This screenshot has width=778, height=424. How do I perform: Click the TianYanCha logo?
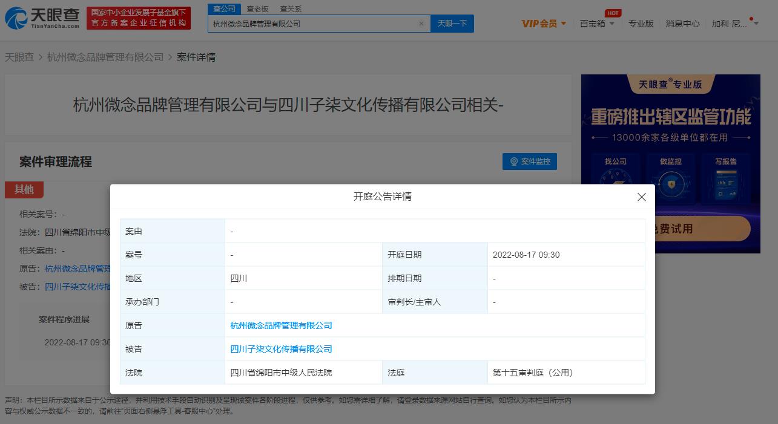[42, 19]
